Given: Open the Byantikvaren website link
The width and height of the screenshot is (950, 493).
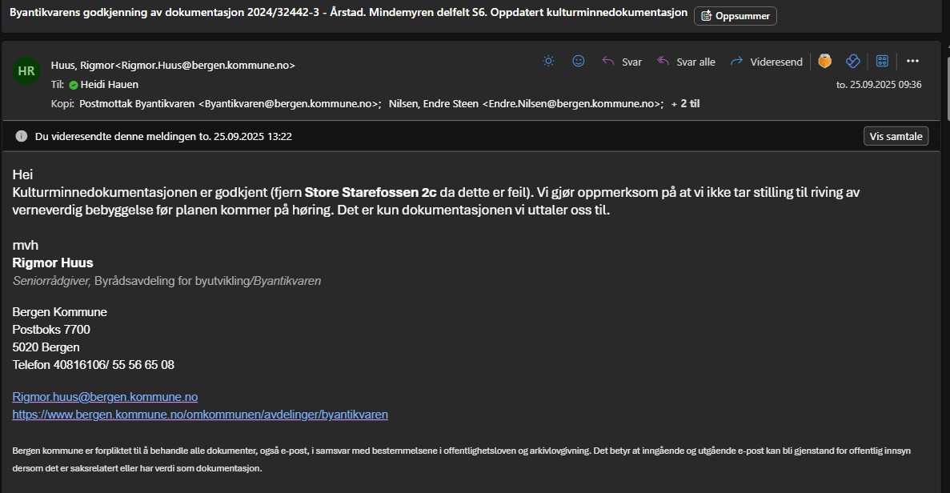Looking at the screenshot, I should [x=200, y=415].
